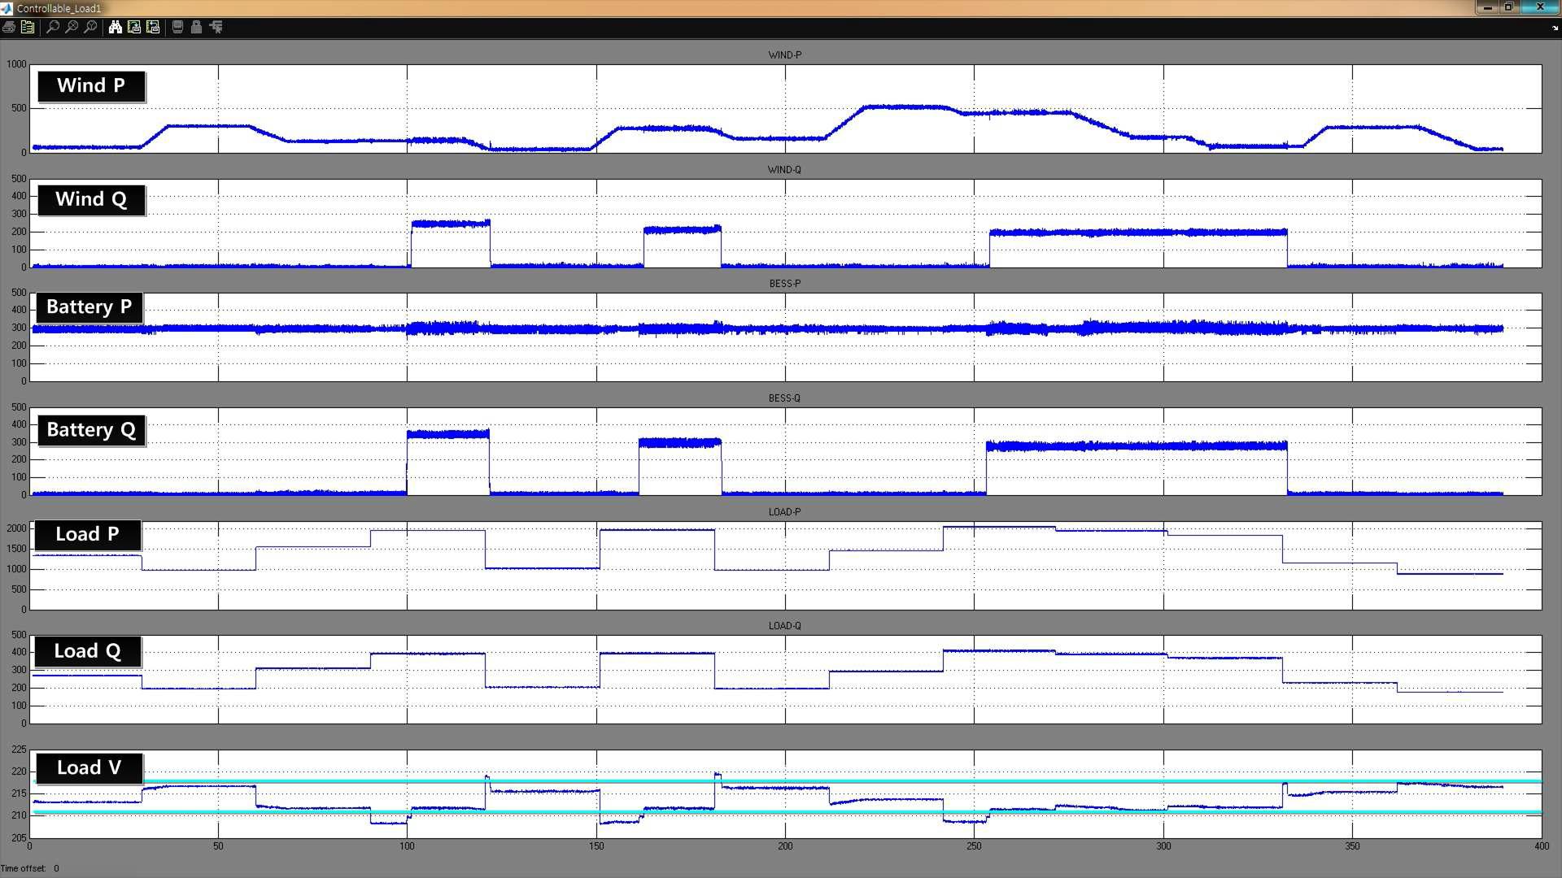Image resolution: width=1562 pixels, height=878 pixels.
Task: Click the WIND-Q plot title
Action: tap(784, 170)
